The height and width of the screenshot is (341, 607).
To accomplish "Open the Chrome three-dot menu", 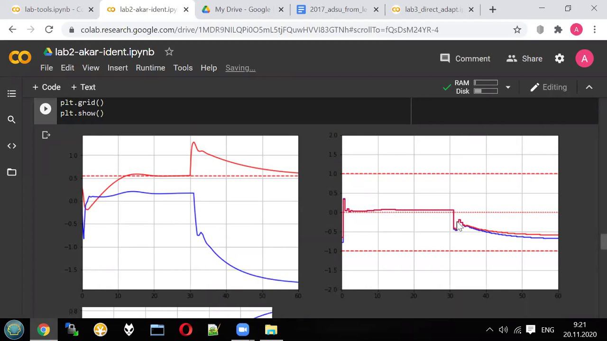I will 595,30.
